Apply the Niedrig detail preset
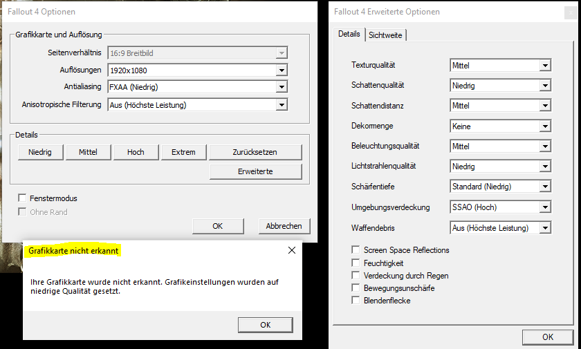Viewport: 581px width, 349px height. click(x=40, y=152)
